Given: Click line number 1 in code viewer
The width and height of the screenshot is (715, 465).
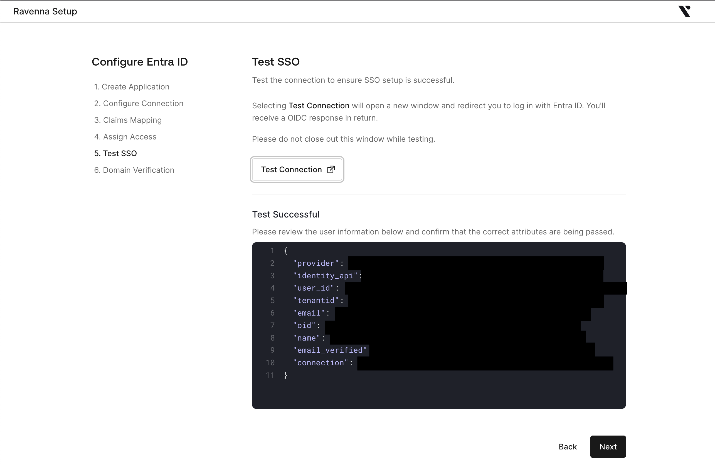Looking at the screenshot, I should click(272, 251).
